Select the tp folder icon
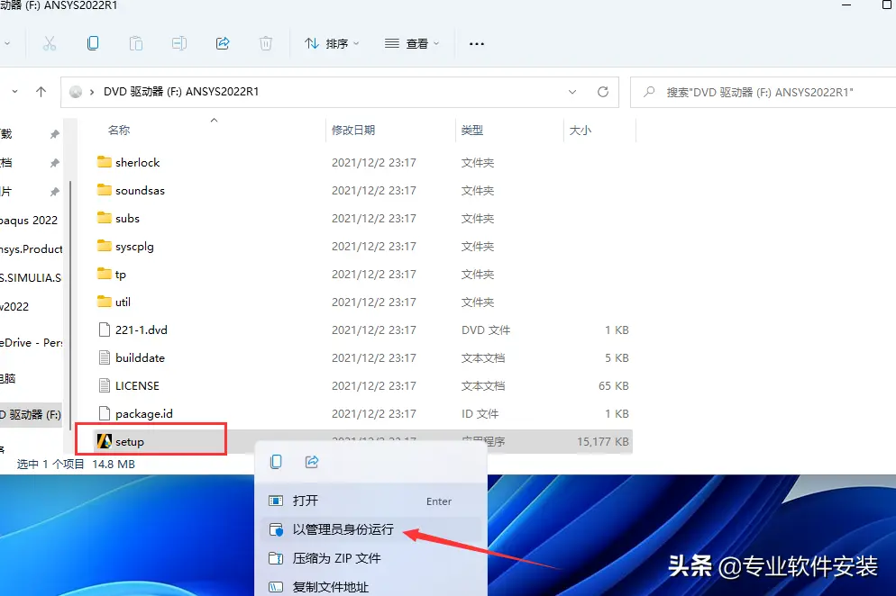The image size is (896, 596). [x=104, y=274]
